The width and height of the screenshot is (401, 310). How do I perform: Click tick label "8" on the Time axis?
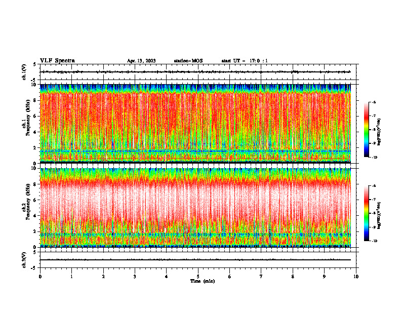point(293,277)
